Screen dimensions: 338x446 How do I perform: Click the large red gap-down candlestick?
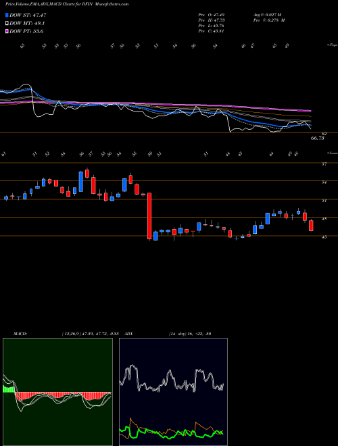[x=149, y=216]
